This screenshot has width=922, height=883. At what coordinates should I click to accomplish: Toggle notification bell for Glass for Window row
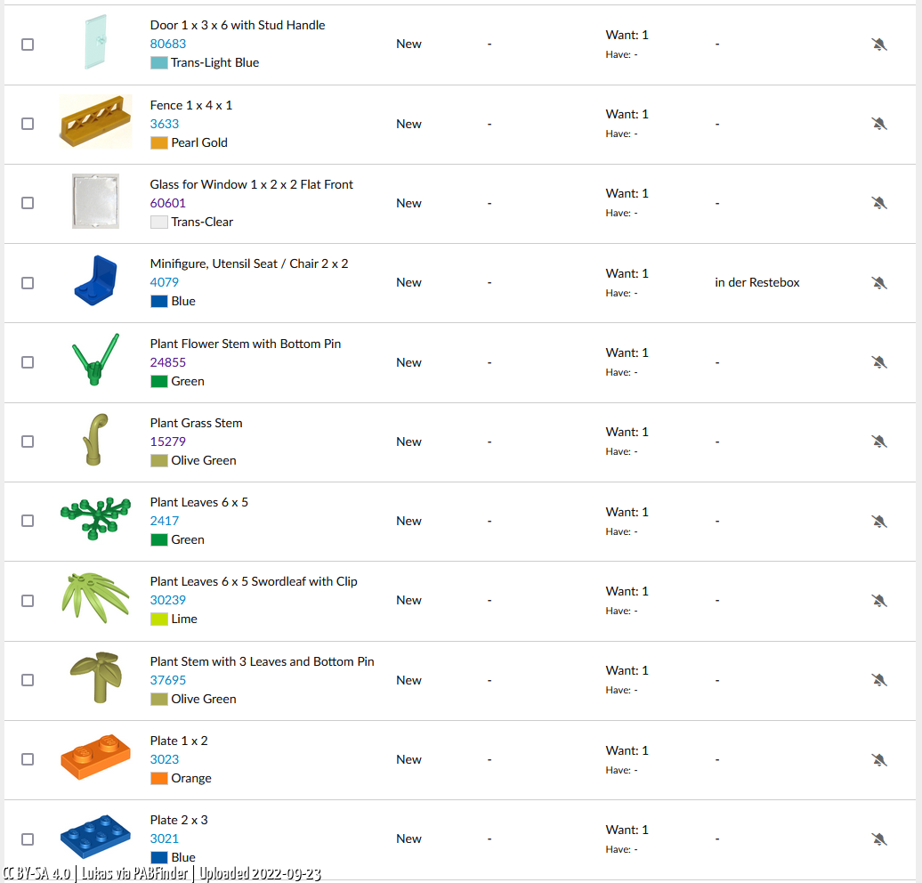[x=878, y=203]
